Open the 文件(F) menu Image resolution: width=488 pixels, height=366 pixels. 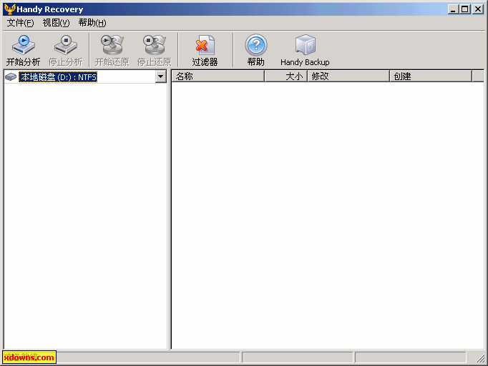pos(20,23)
